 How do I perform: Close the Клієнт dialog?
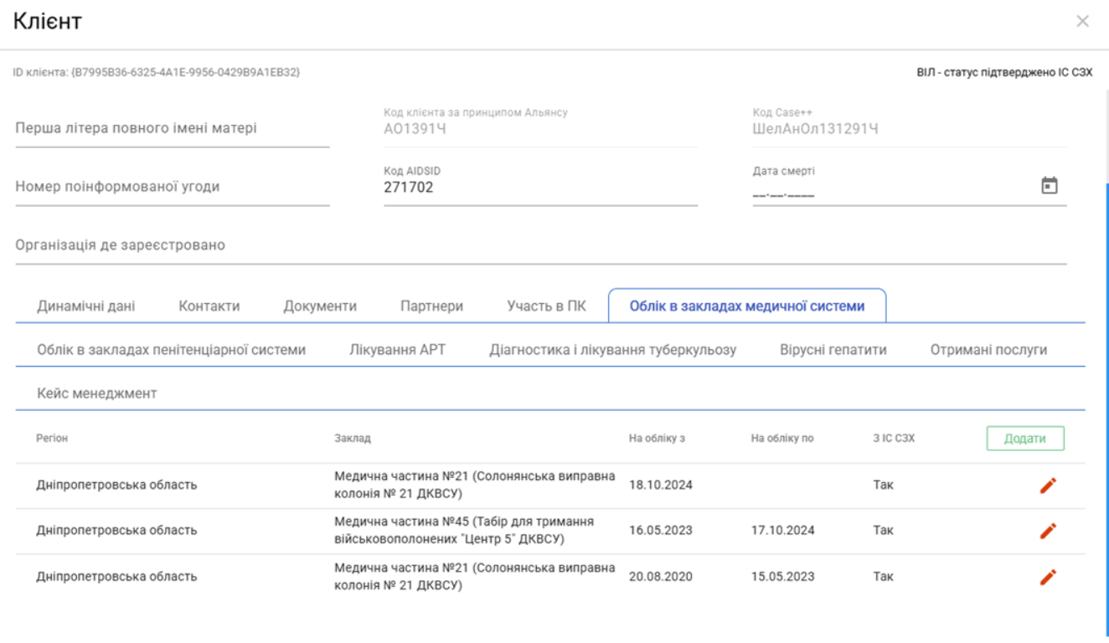(1082, 21)
